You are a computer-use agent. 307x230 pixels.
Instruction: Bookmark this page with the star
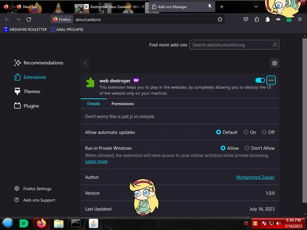click(x=220, y=19)
